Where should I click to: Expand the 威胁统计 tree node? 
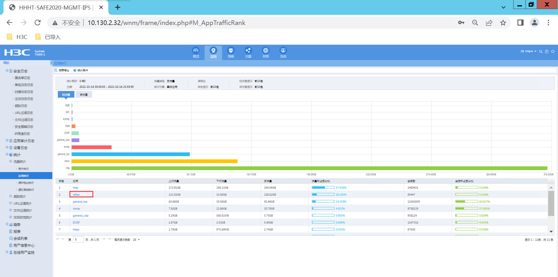(x=11, y=196)
